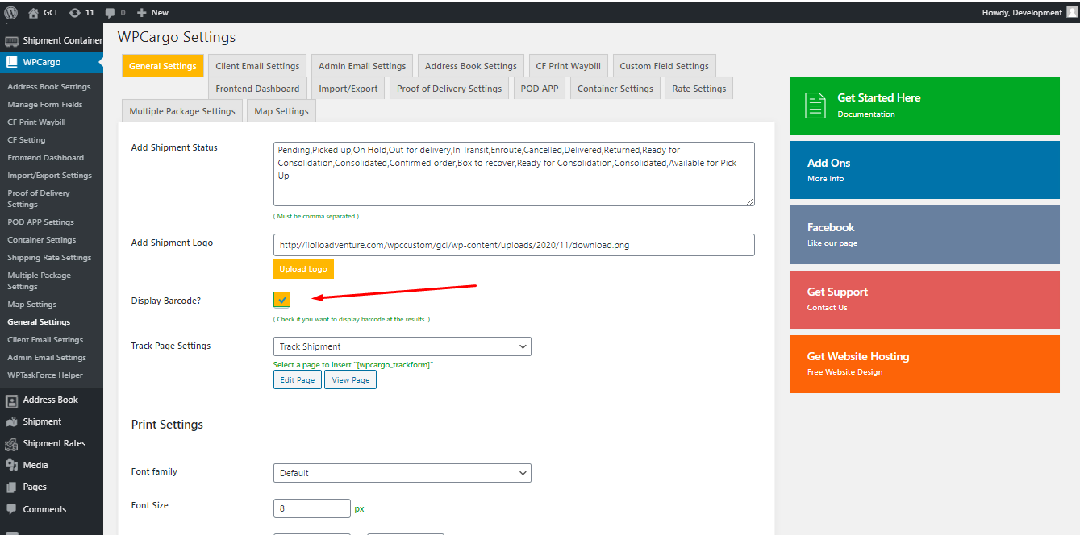This screenshot has height=535, width=1080.
Task: Open the Address Book Settings tab
Action: click(x=471, y=66)
